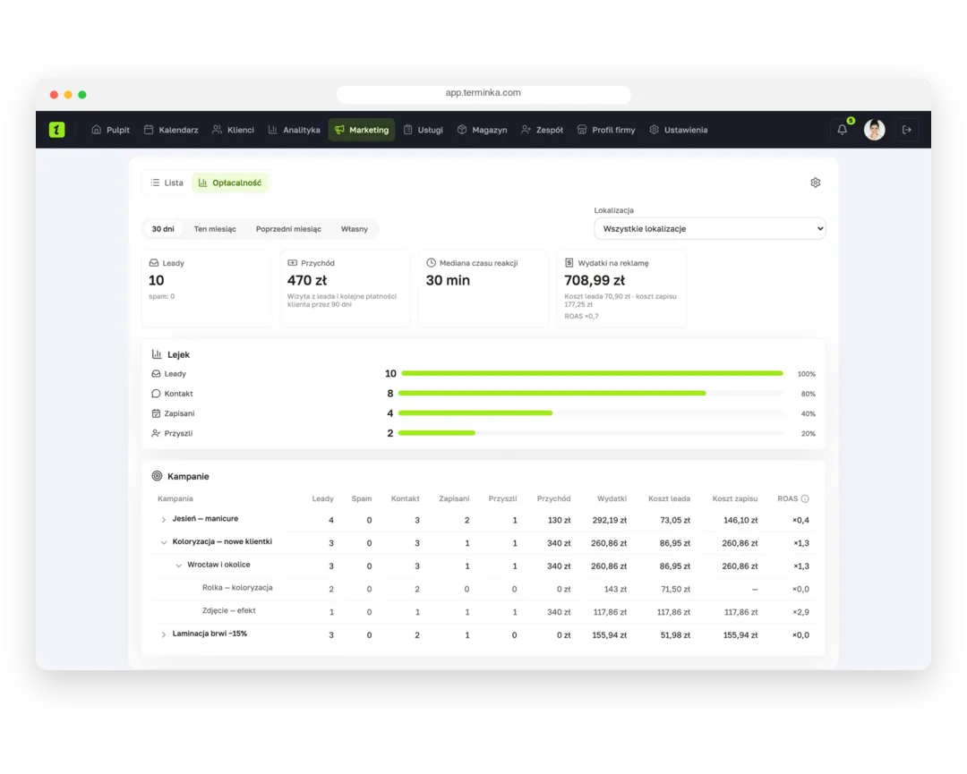Click the Przychód card money icon
The width and height of the screenshot is (967, 774).
[x=292, y=262]
